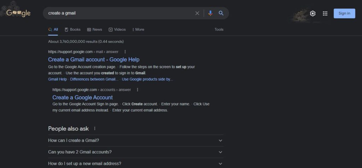The height and width of the screenshot is (168, 362).
Task: Open Google apps grid icon
Action: pos(325,13)
